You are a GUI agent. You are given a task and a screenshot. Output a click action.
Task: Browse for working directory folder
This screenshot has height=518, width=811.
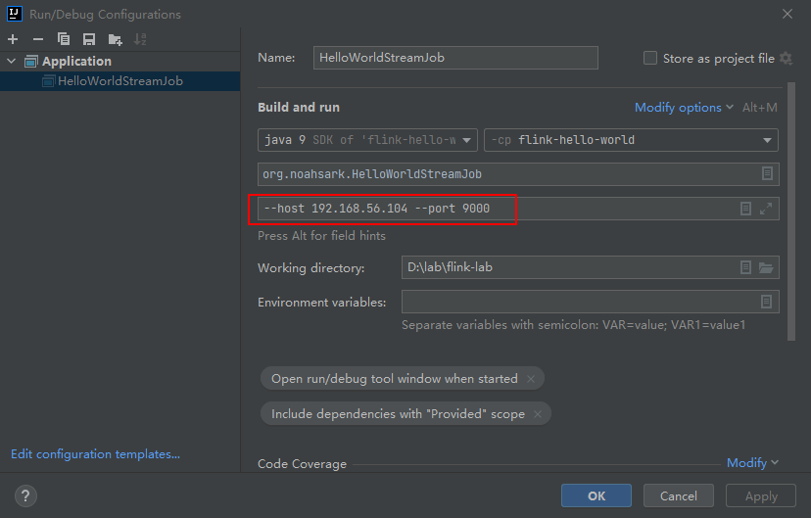coord(766,267)
